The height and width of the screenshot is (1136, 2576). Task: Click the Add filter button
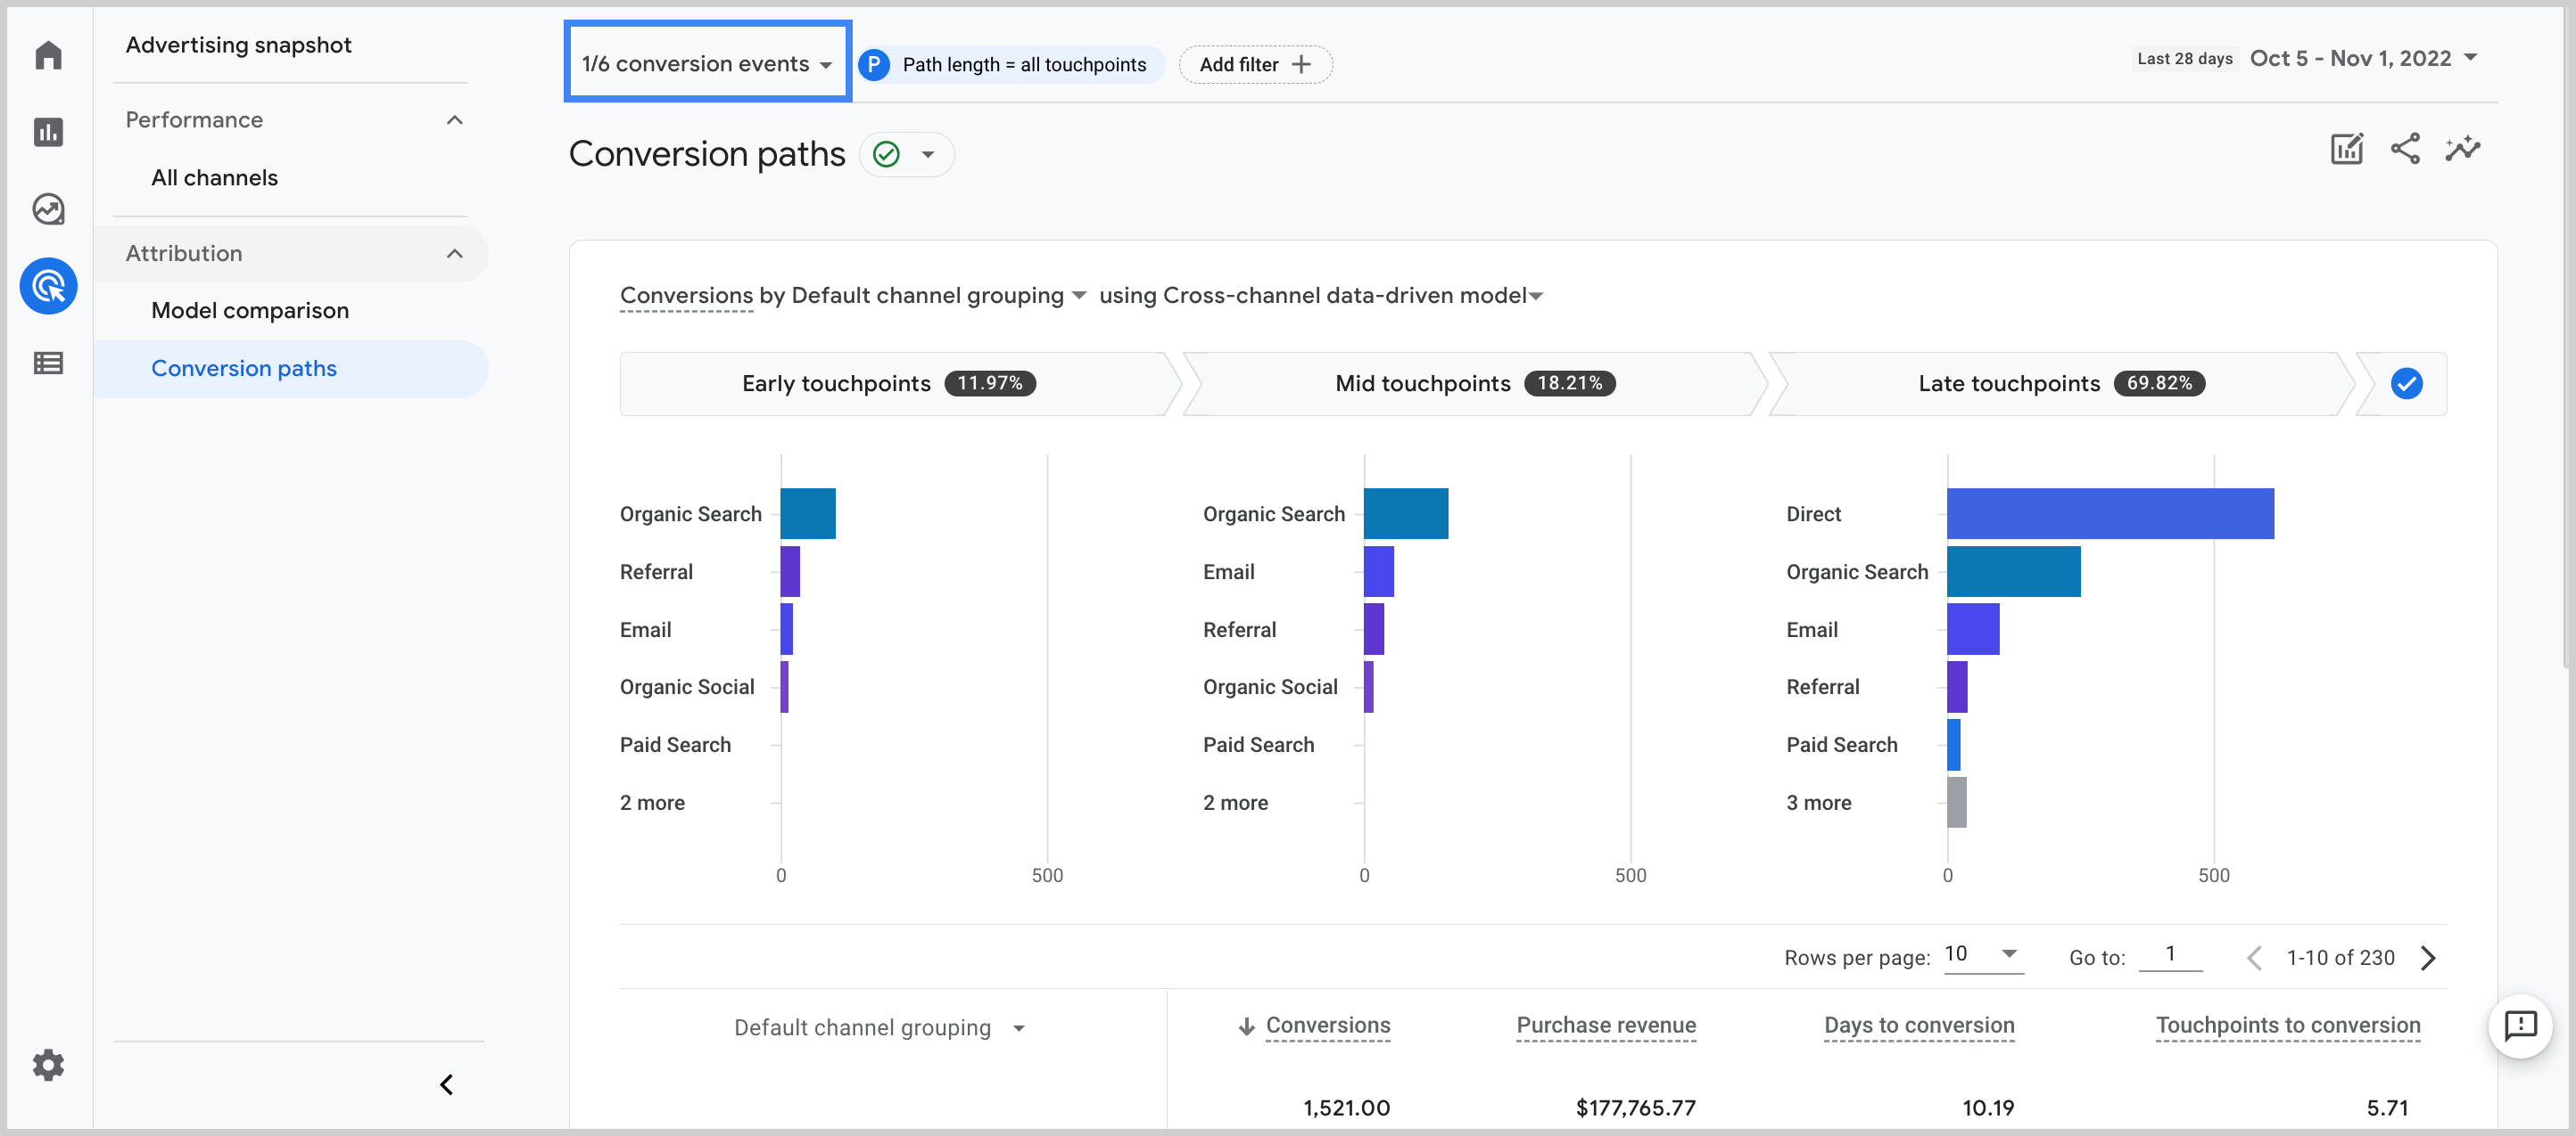(1255, 65)
